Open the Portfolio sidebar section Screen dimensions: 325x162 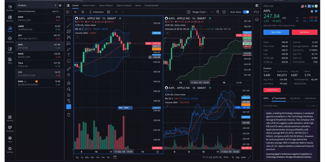click(10, 8)
